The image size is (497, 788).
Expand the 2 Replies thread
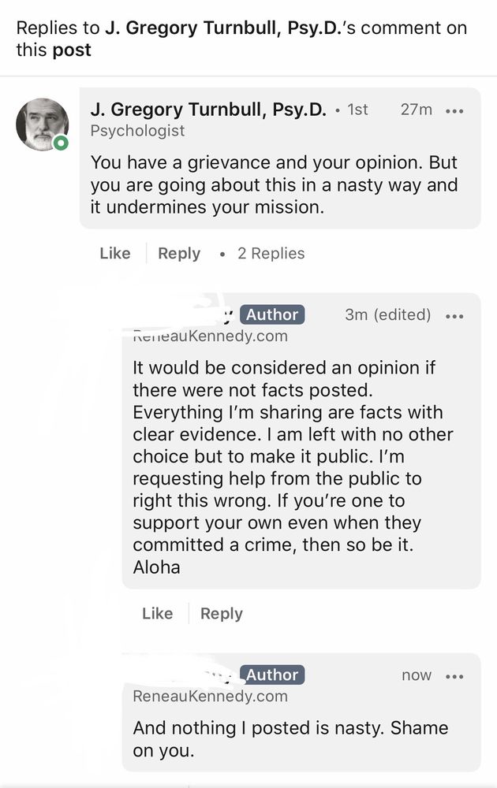pyautogui.click(x=271, y=253)
